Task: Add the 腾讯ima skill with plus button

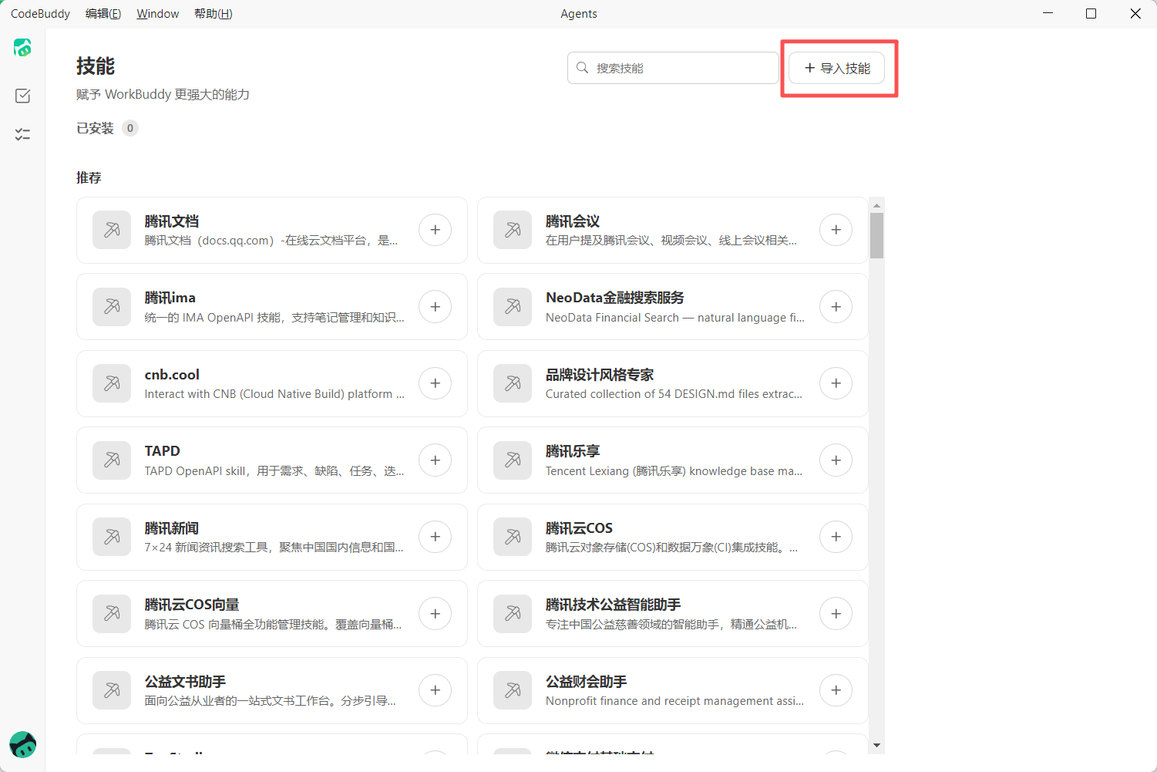Action: tap(436, 307)
